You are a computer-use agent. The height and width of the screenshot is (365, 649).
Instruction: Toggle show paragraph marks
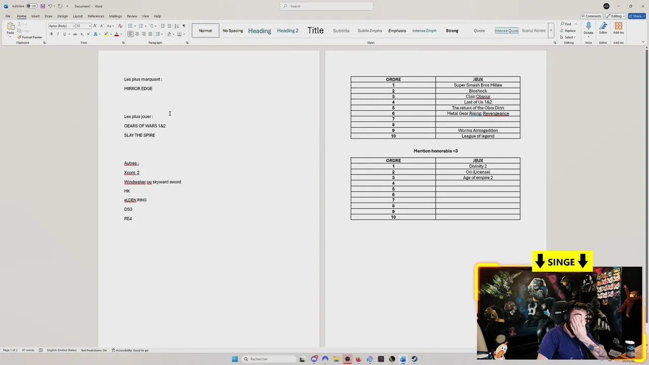(x=184, y=26)
